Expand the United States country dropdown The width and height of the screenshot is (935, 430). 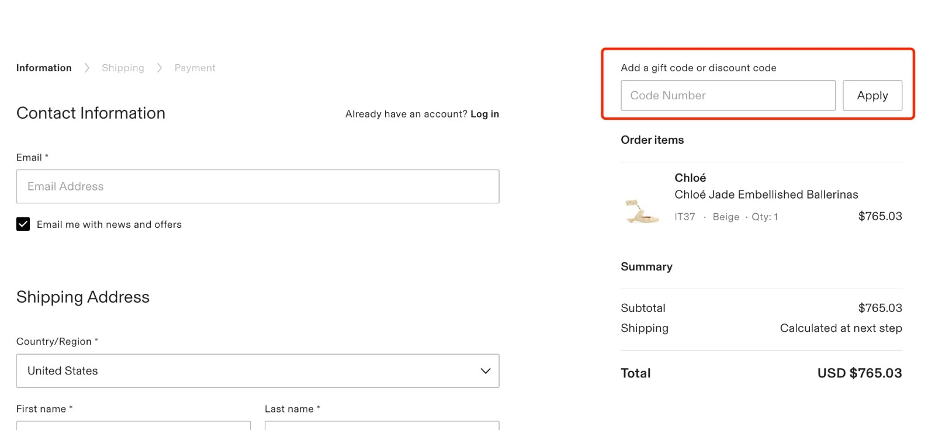[x=257, y=370]
